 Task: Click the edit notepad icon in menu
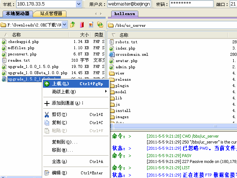[x=47, y=173]
